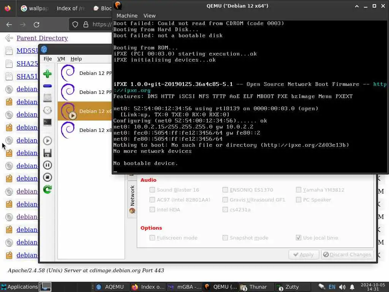The image size is (389, 292).
Task: Select the second Debian 12 PP VM entry
Action: (x=85, y=92)
